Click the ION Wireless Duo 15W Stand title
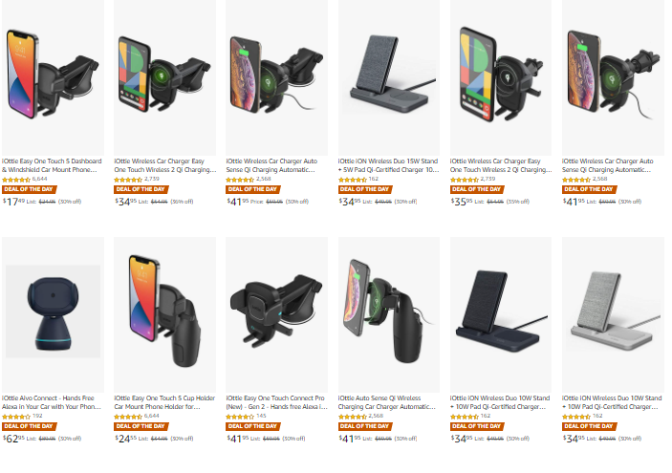The image size is (672, 473). pos(389,164)
